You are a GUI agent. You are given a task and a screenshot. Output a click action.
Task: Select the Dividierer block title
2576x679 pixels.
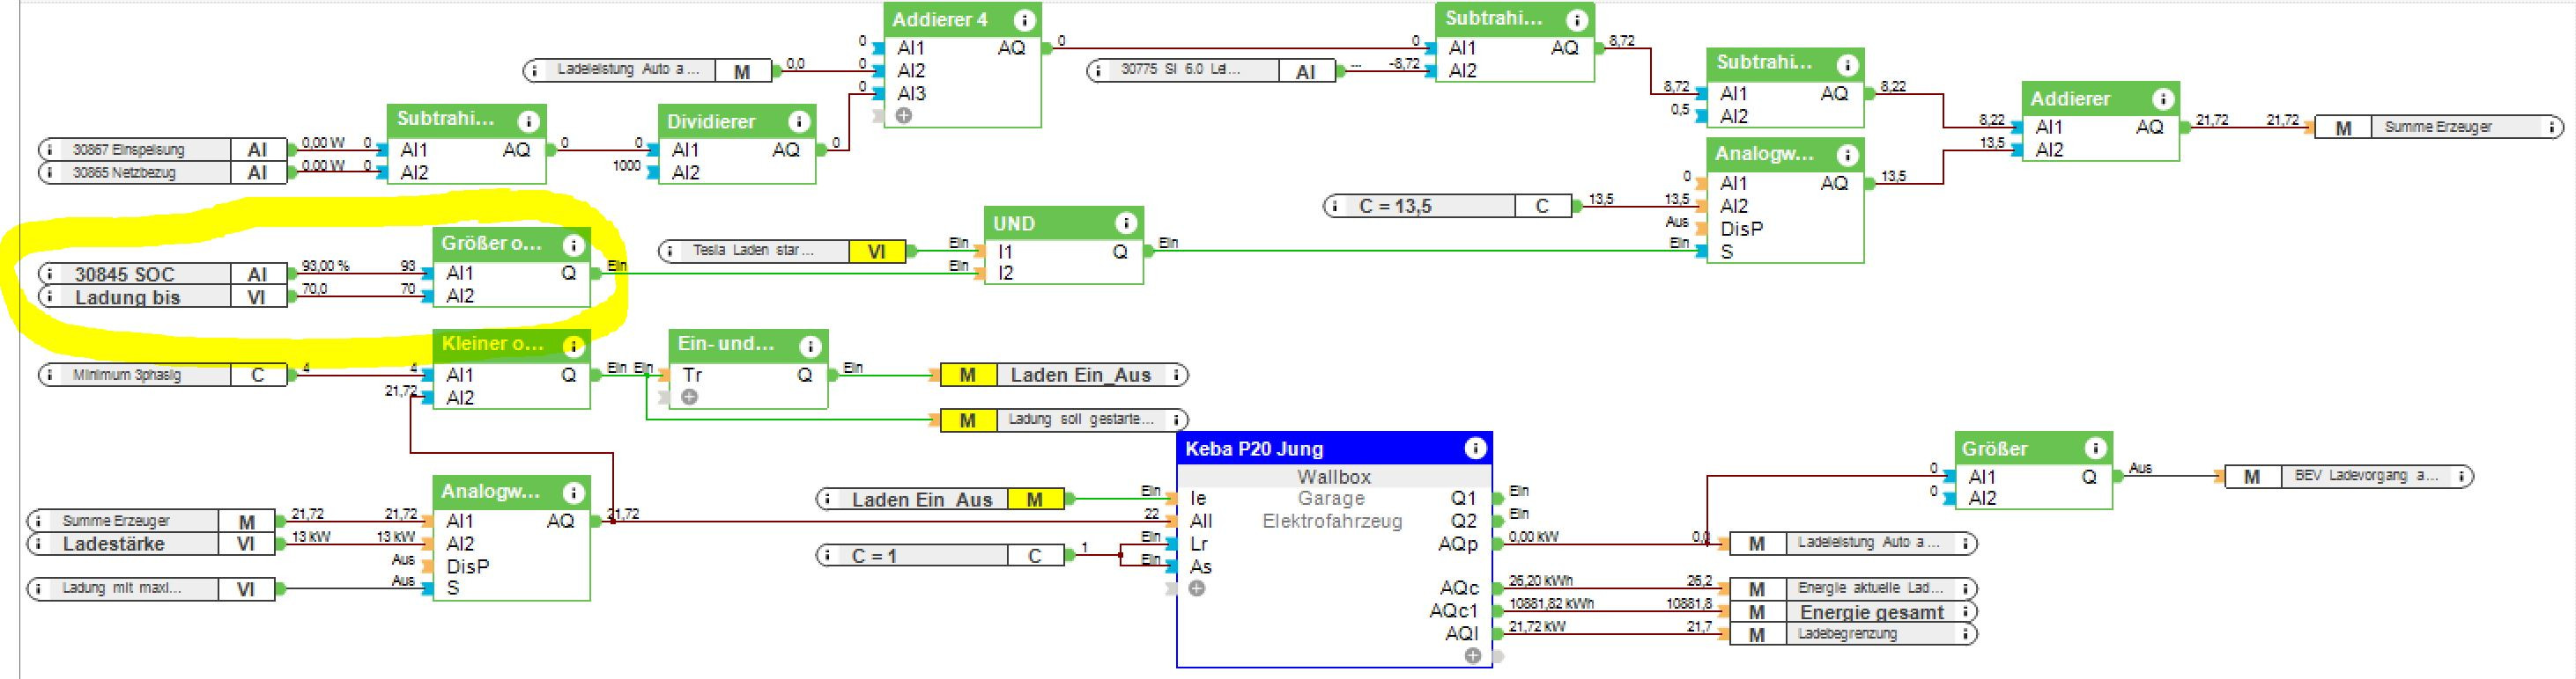pos(711,122)
